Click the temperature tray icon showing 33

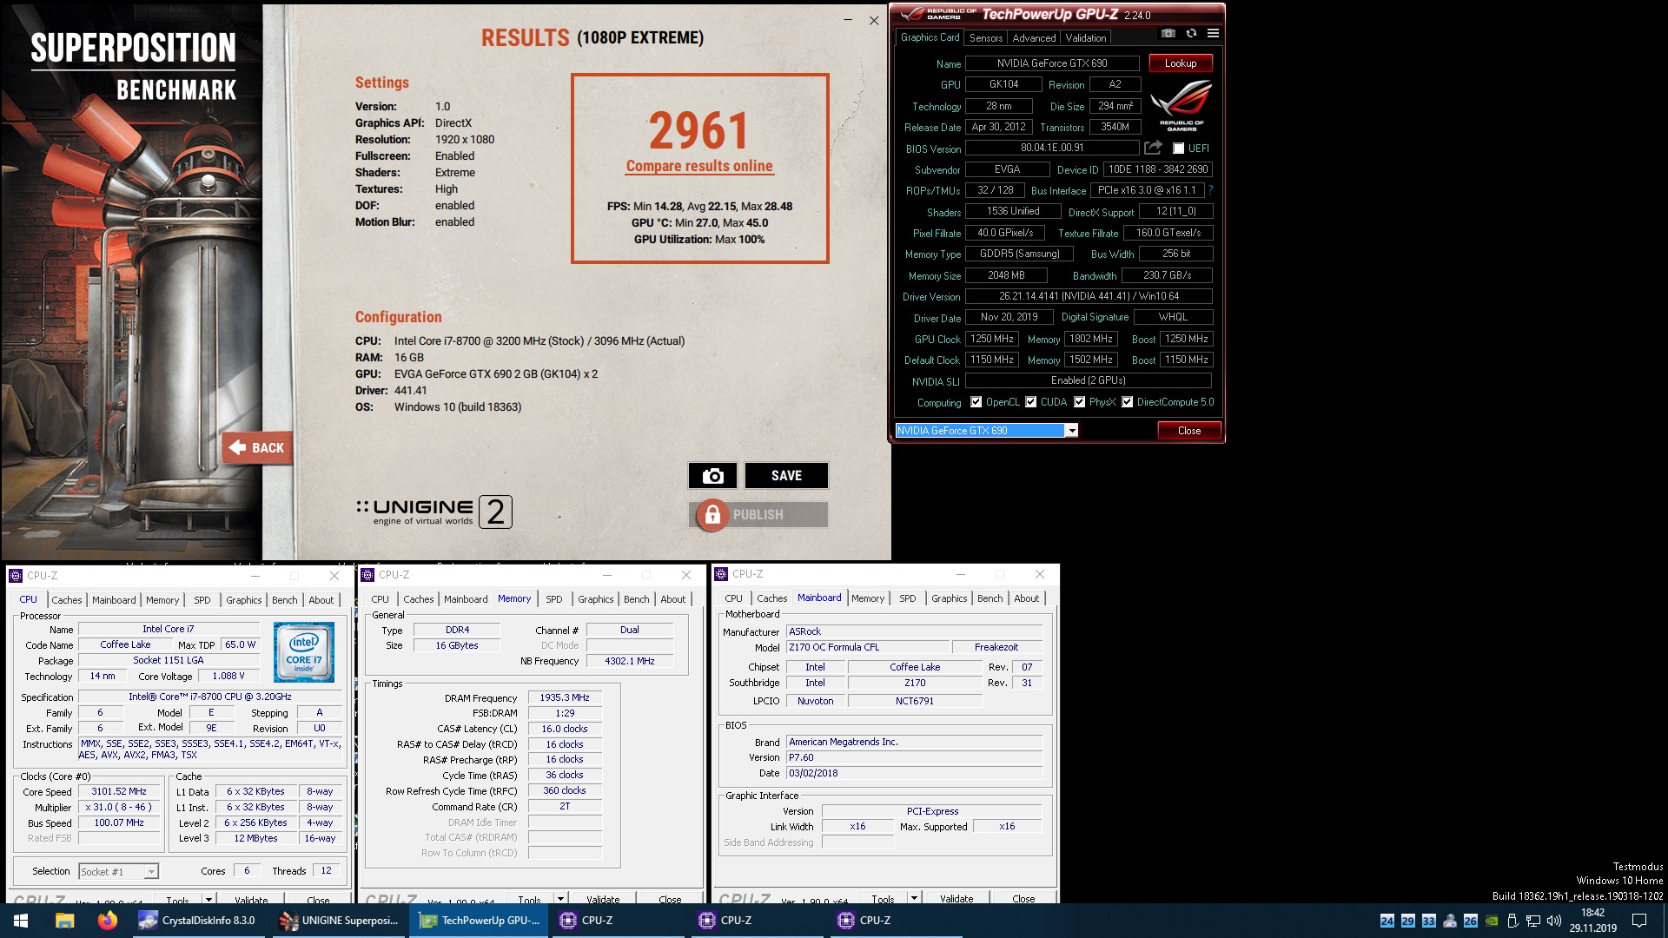tap(1429, 921)
